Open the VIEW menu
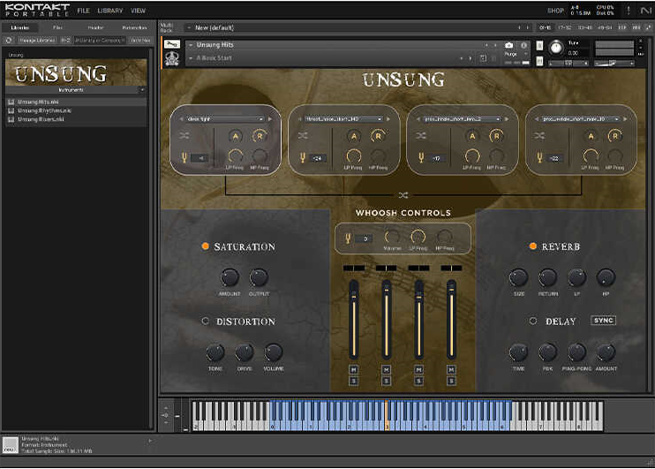 click(x=138, y=11)
